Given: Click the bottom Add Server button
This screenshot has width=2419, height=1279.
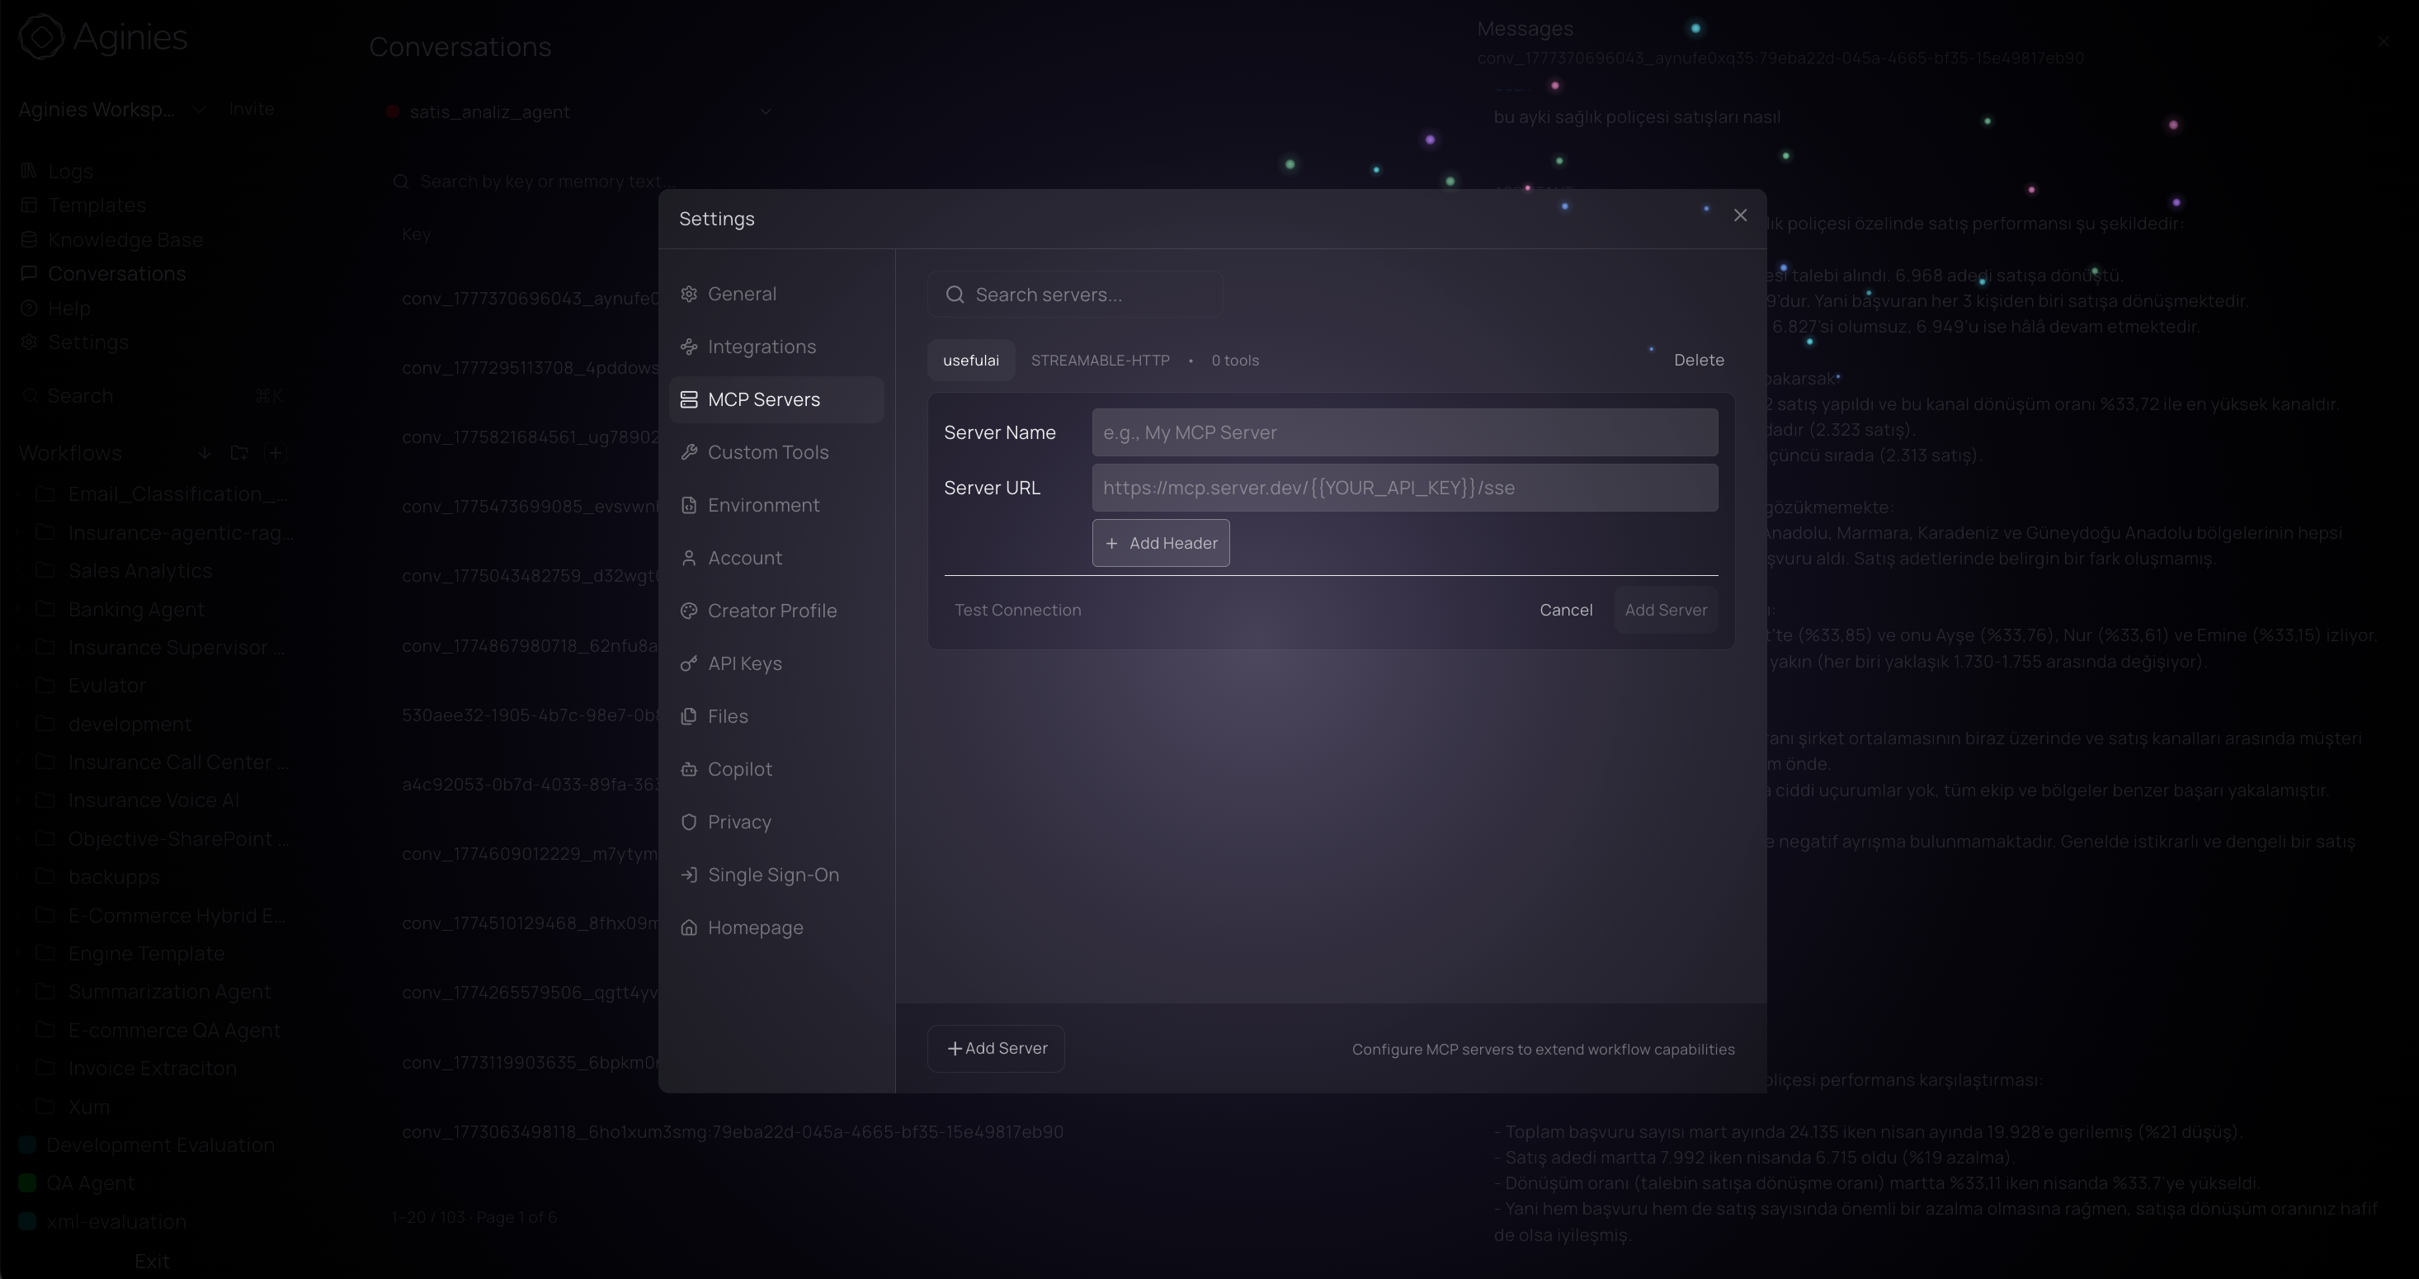Looking at the screenshot, I should pos(997,1048).
